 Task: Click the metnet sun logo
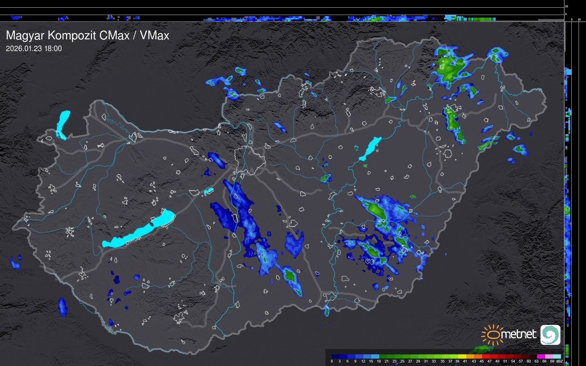(493, 335)
